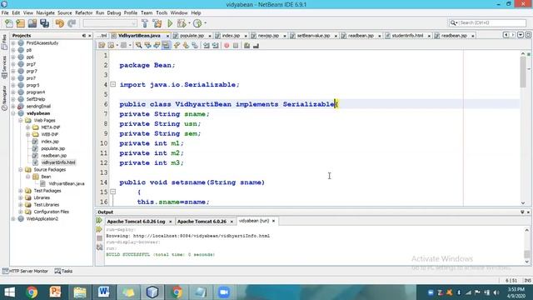Switch to the setBeanvalue.jsp editor tab
Viewport: 533px width, 300px height.
[x=313, y=35]
